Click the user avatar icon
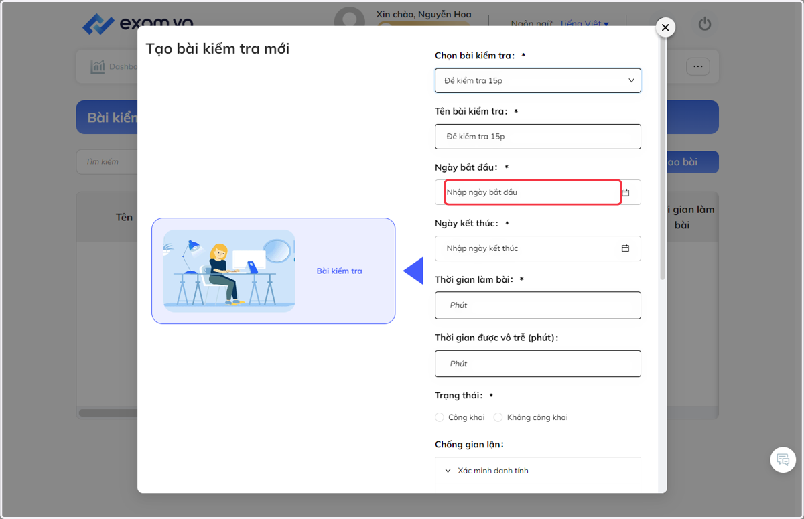Image resolution: width=804 pixels, height=519 pixels. [x=350, y=21]
